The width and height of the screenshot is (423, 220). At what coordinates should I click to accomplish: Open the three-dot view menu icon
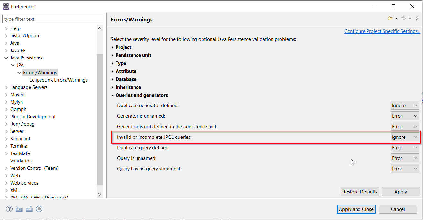coord(417,19)
